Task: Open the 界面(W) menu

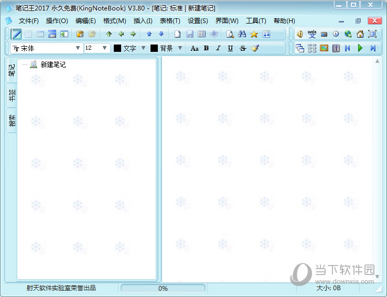Action: coord(227,21)
